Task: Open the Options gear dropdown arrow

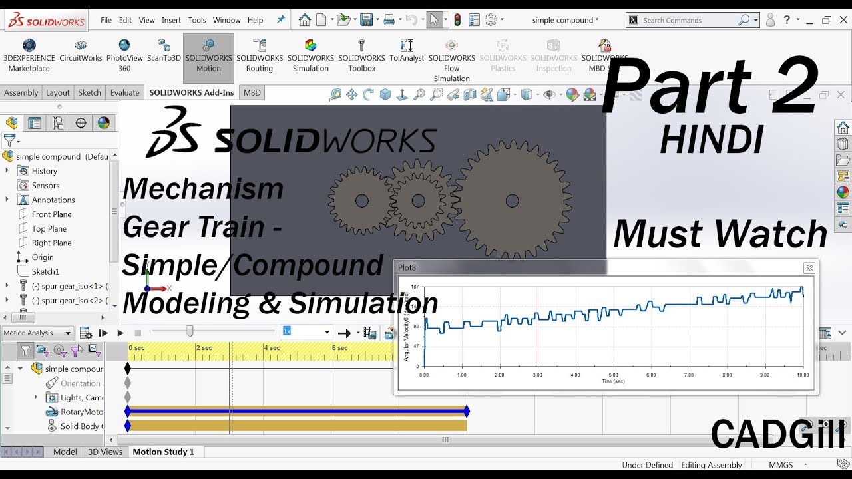Action: pos(503,20)
